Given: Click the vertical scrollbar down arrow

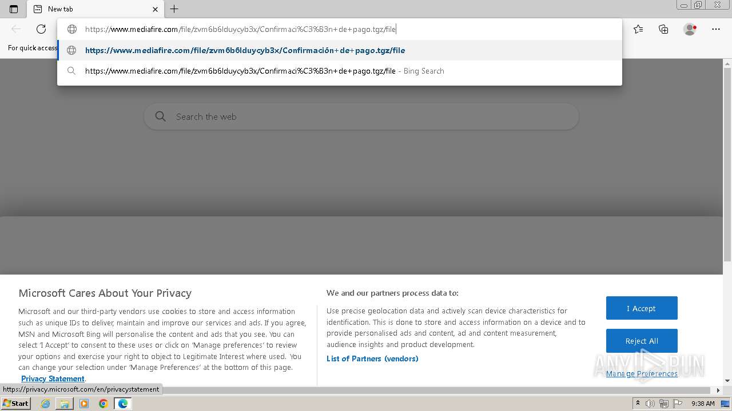Looking at the screenshot, I should [727, 381].
